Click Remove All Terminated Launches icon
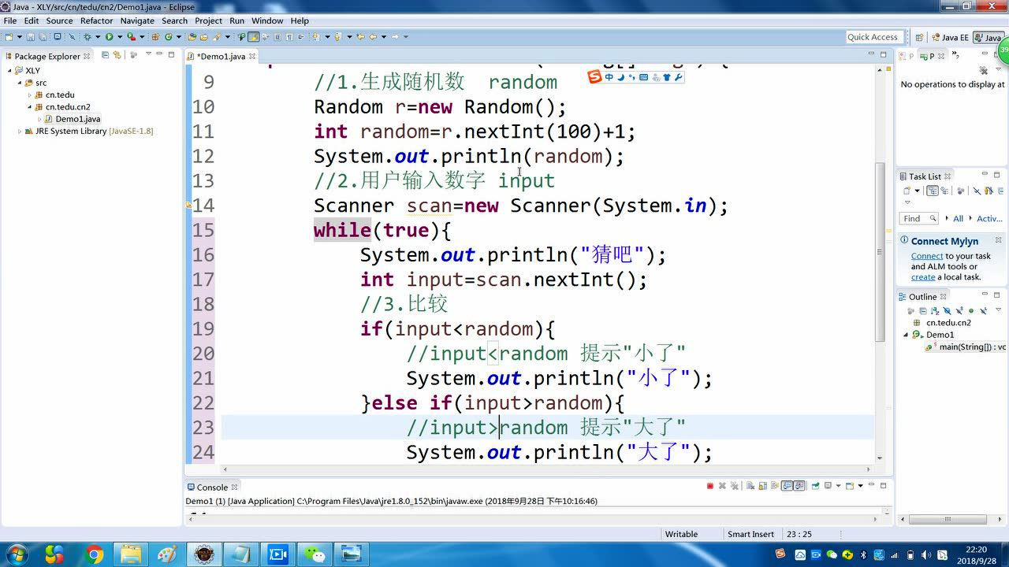The width and height of the screenshot is (1009, 567). point(734,486)
